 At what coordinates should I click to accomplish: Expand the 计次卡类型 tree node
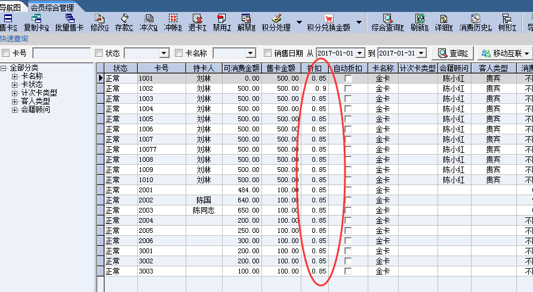point(15,93)
